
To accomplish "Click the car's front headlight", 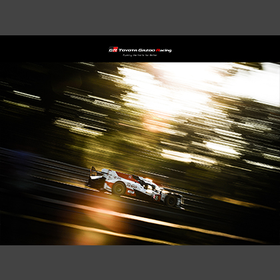I will (x=183, y=201).
